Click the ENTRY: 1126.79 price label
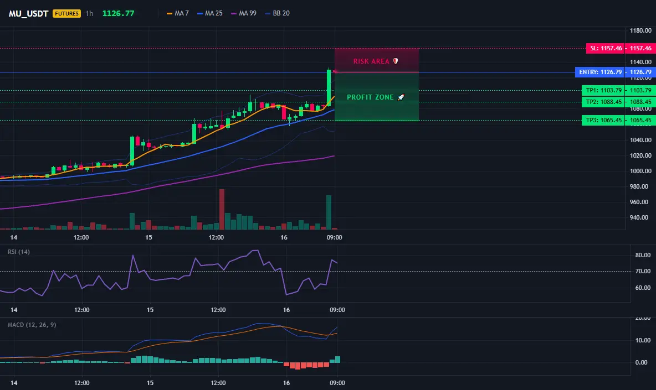The image size is (656, 390). coord(600,72)
